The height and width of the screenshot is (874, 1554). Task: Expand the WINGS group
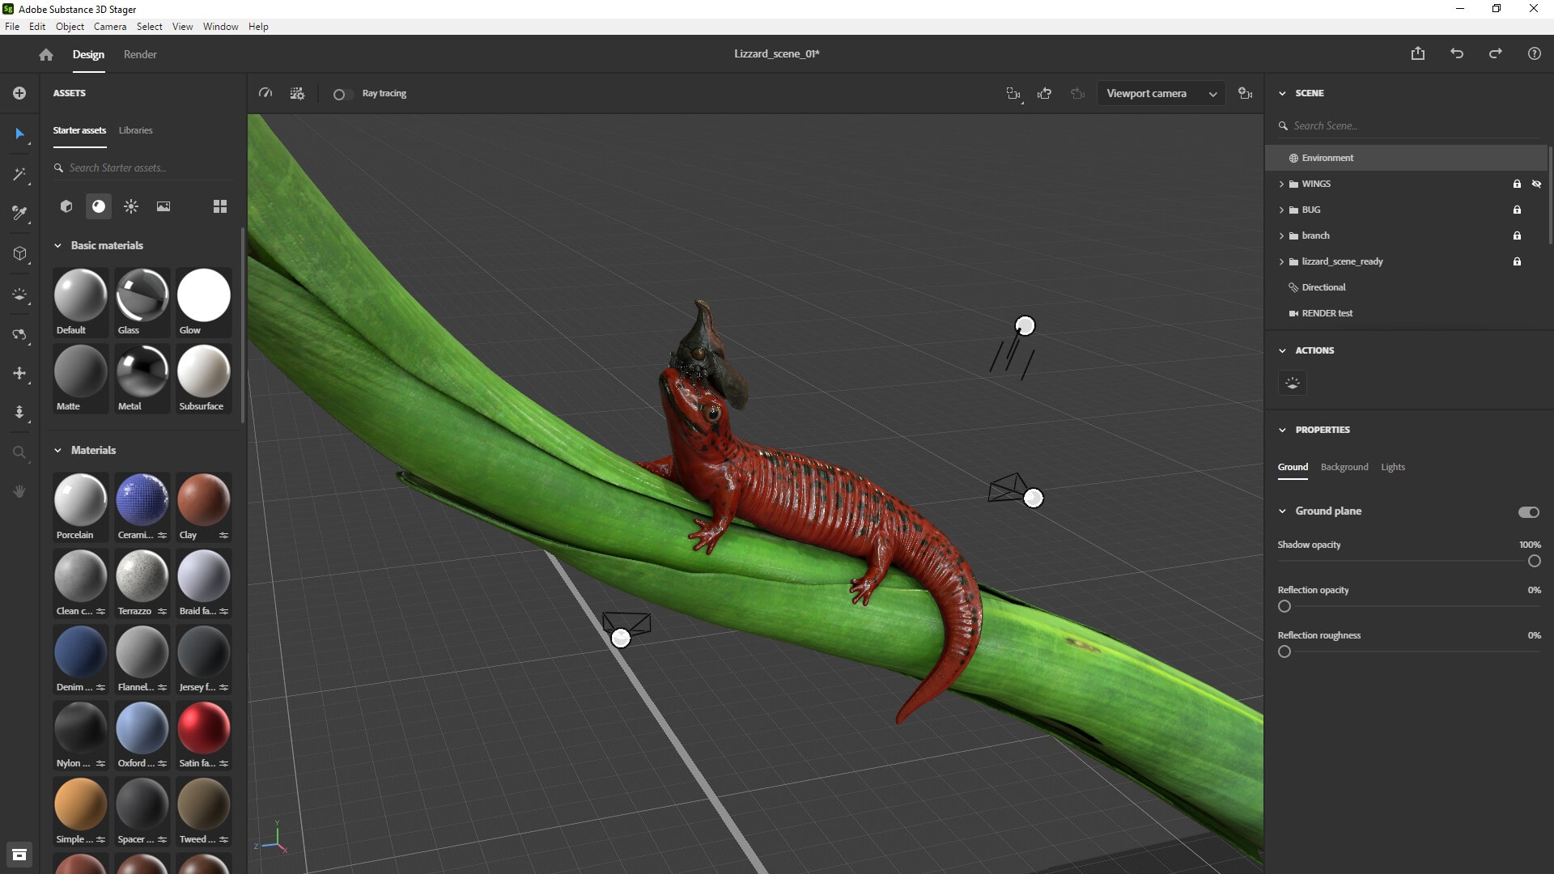point(1281,184)
